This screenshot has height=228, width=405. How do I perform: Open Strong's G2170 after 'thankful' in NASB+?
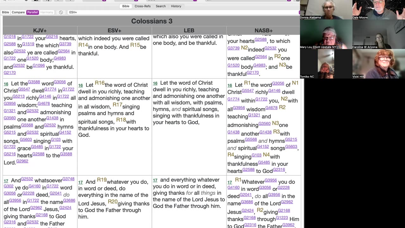[253, 73]
